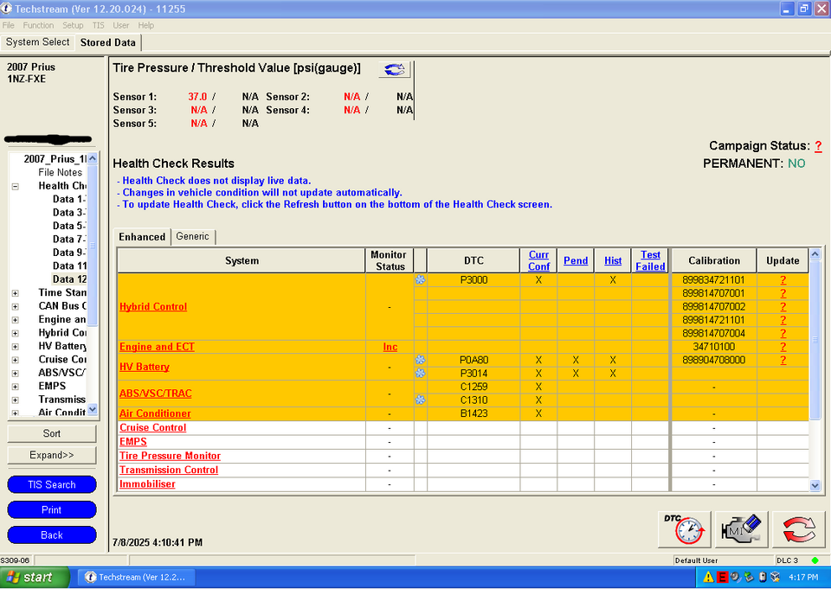
Task: Open the Windows start button
Action: point(35,578)
